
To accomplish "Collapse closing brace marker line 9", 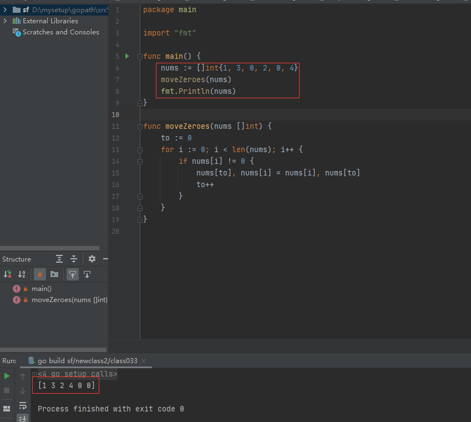I will (x=140, y=103).
